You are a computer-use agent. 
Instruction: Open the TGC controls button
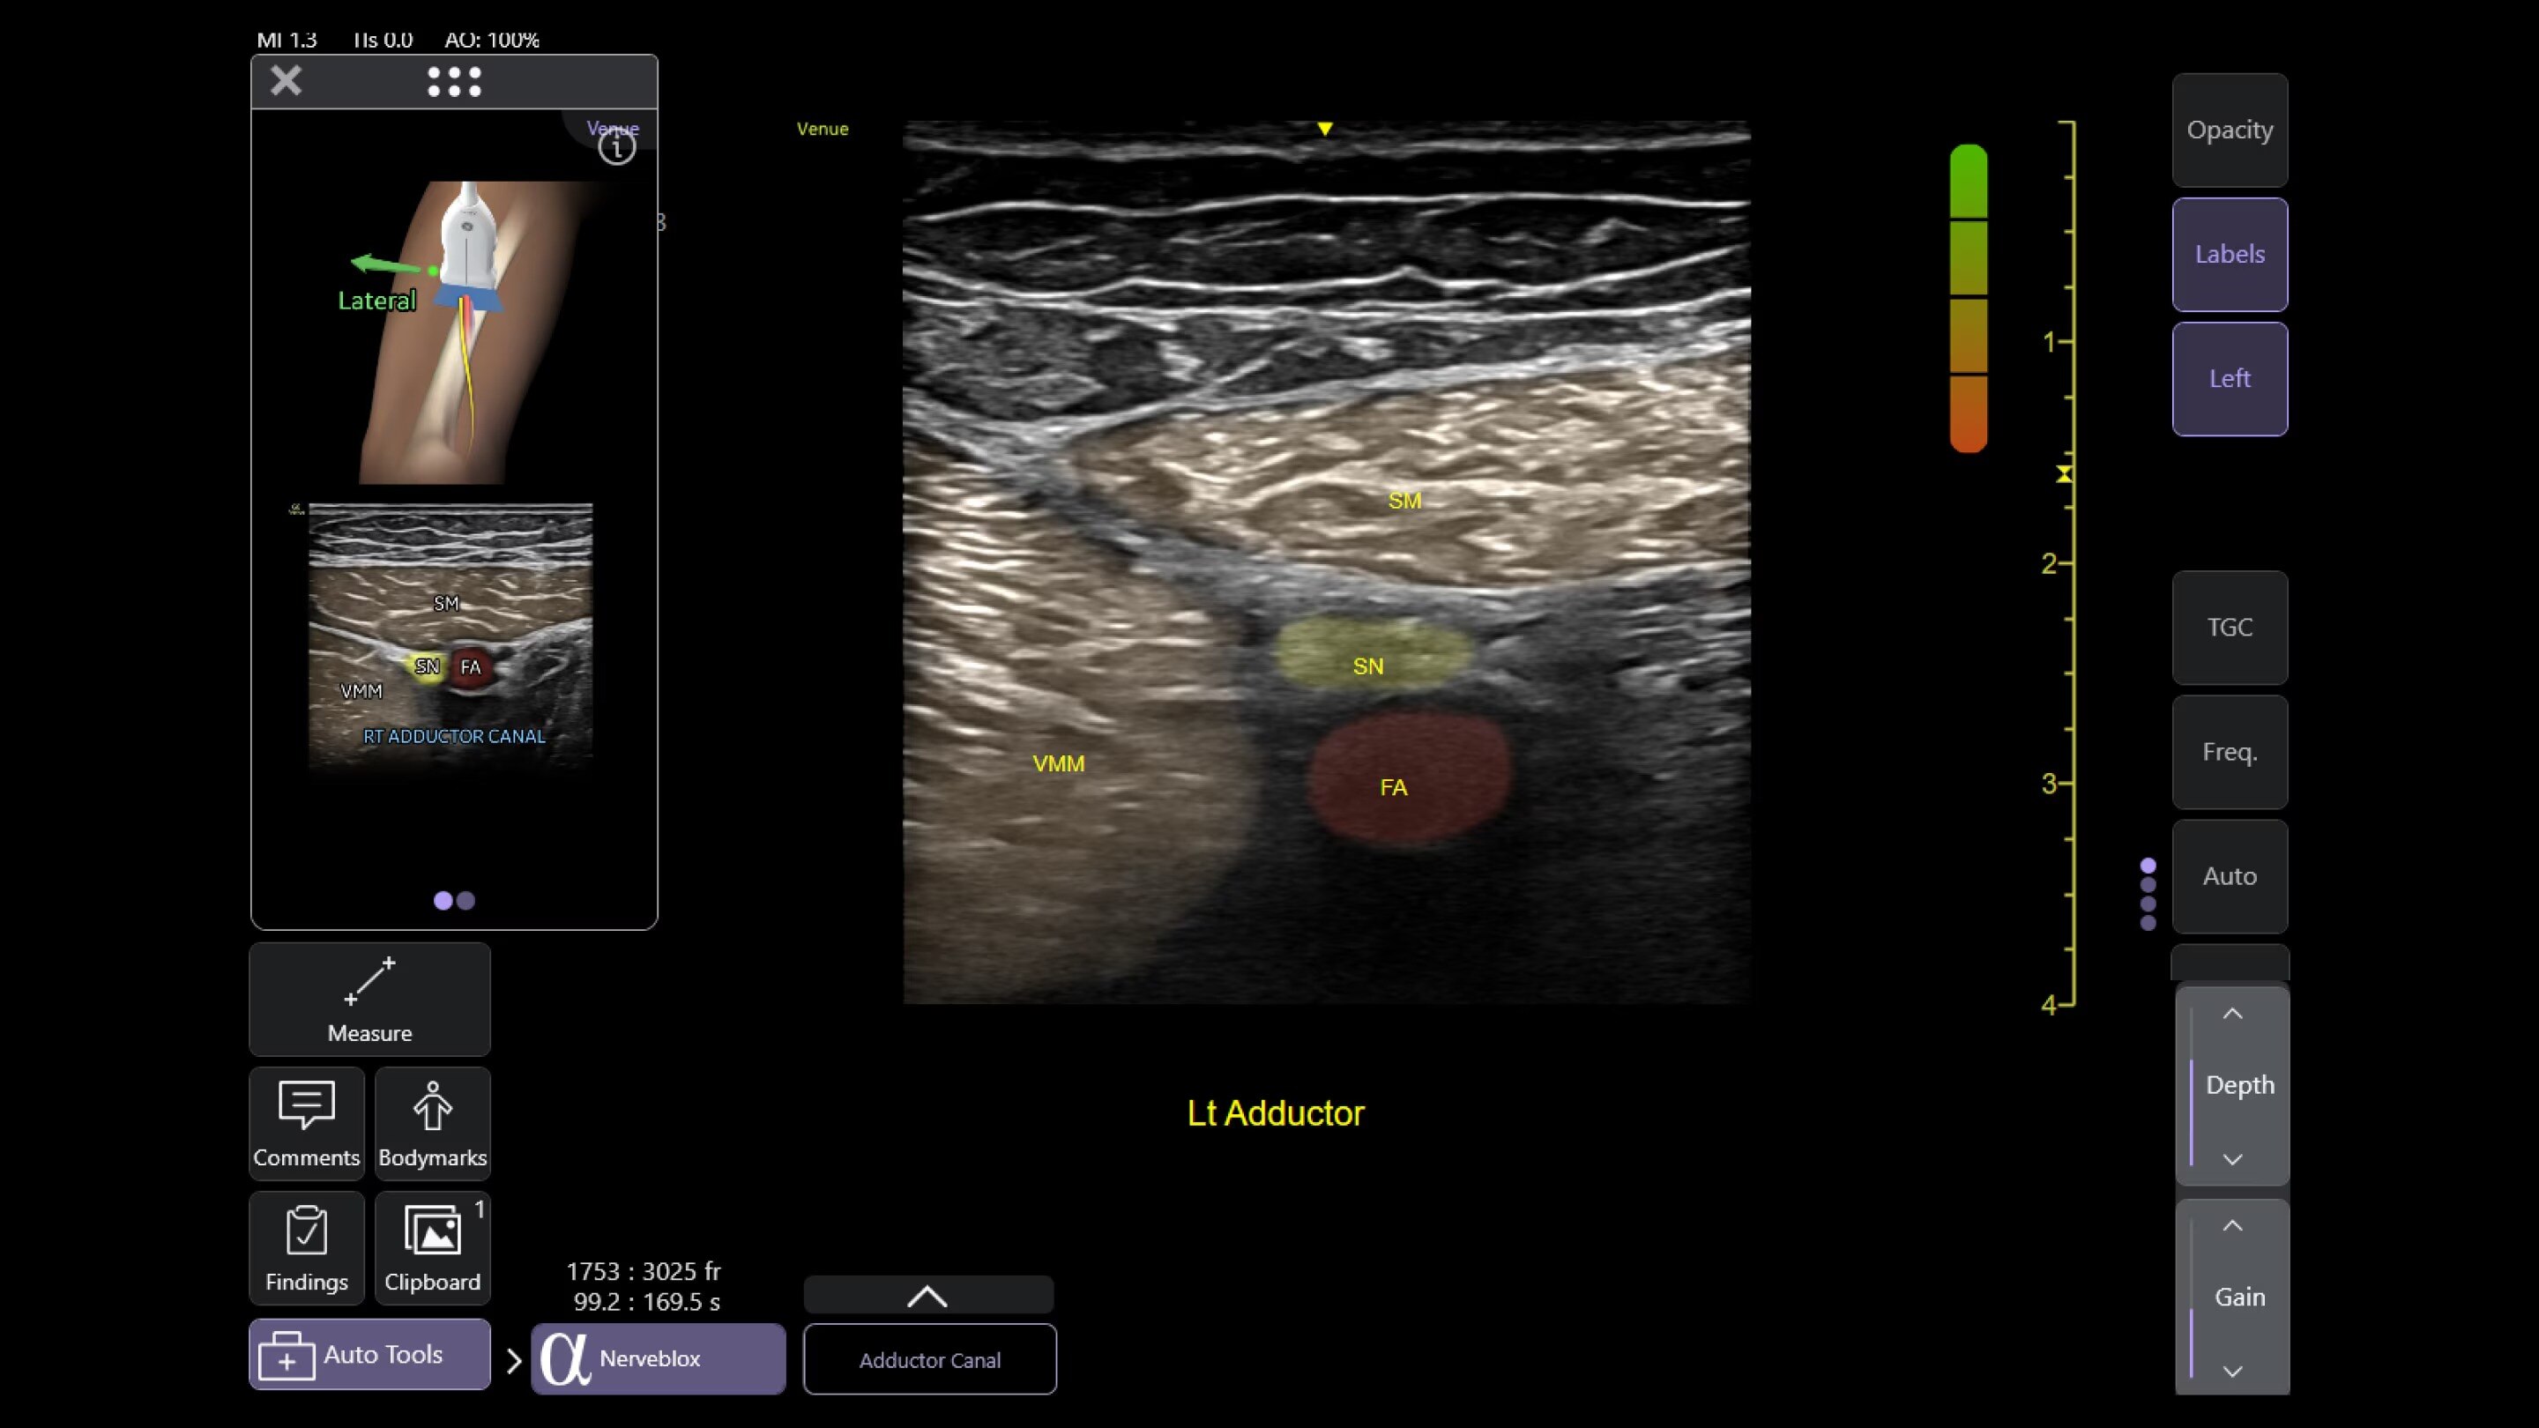(x=2230, y=628)
